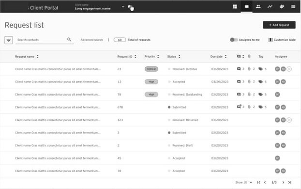Open comments icon for request 23
This screenshot has height=189, width=301.
pyautogui.click(x=239, y=69)
